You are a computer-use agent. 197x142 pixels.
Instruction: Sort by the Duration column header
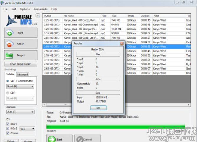coord(146,16)
